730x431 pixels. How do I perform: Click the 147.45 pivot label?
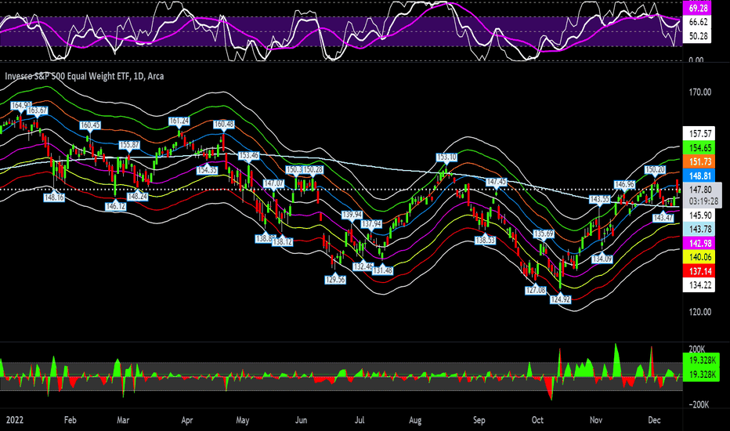pos(496,182)
